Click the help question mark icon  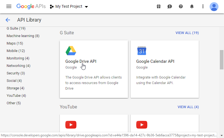(x=181, y=6)
